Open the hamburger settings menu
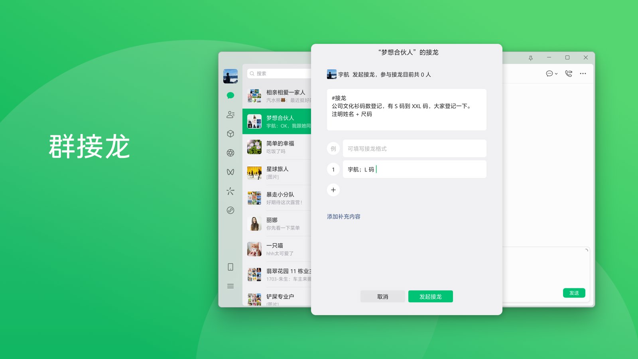The image size is (638, 359). pyautogui.click(x=230, y=286)
